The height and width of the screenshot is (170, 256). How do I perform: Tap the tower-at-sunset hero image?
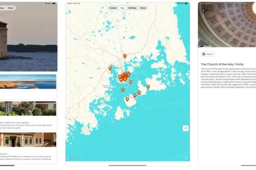coord(29,37)
